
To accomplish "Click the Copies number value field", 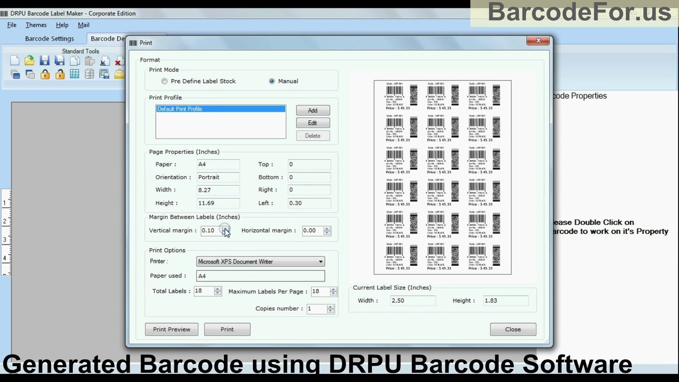I will pyautogui.click(x=317, y=309).
